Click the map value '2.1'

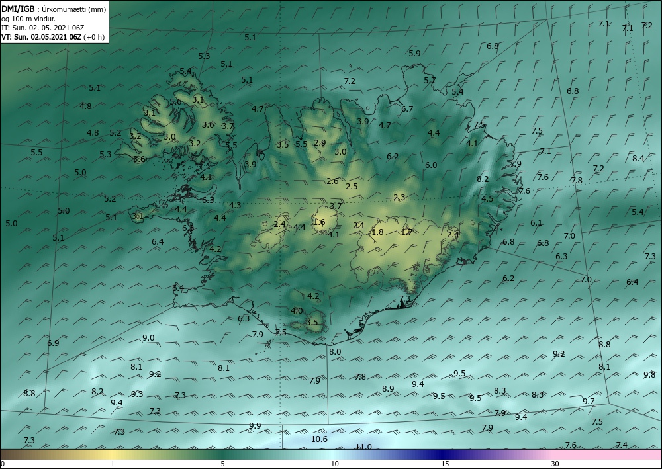[359, 225]
